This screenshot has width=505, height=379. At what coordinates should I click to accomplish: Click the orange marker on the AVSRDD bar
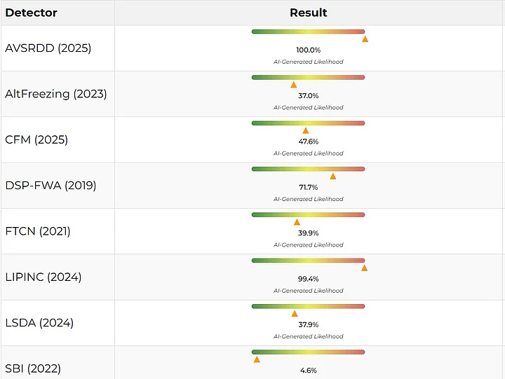tap(365, 39)
